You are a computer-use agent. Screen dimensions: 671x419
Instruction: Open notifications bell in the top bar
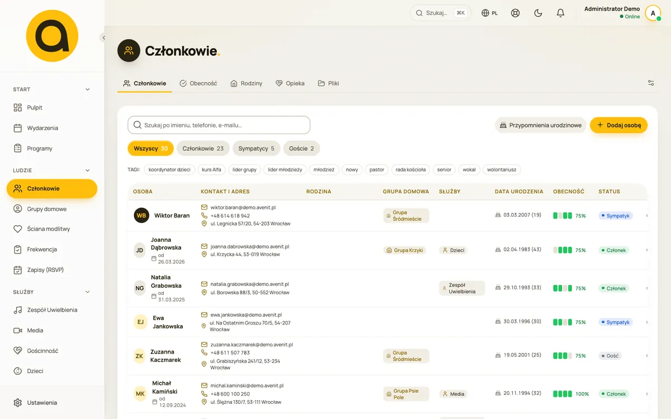[x=560, y=13]
